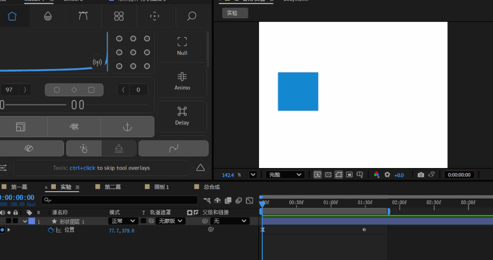Click the anchor tool button
This screenshot has height=260, width=493.
point(127,127)
